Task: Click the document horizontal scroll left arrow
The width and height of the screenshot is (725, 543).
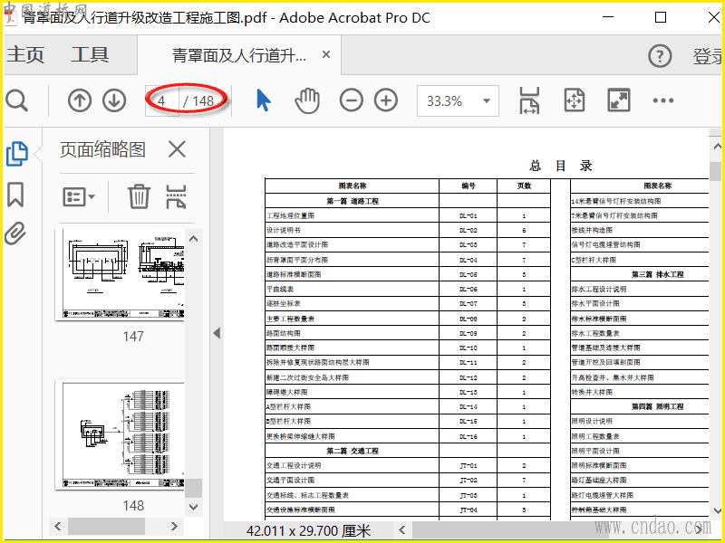Action: [402, 530]
